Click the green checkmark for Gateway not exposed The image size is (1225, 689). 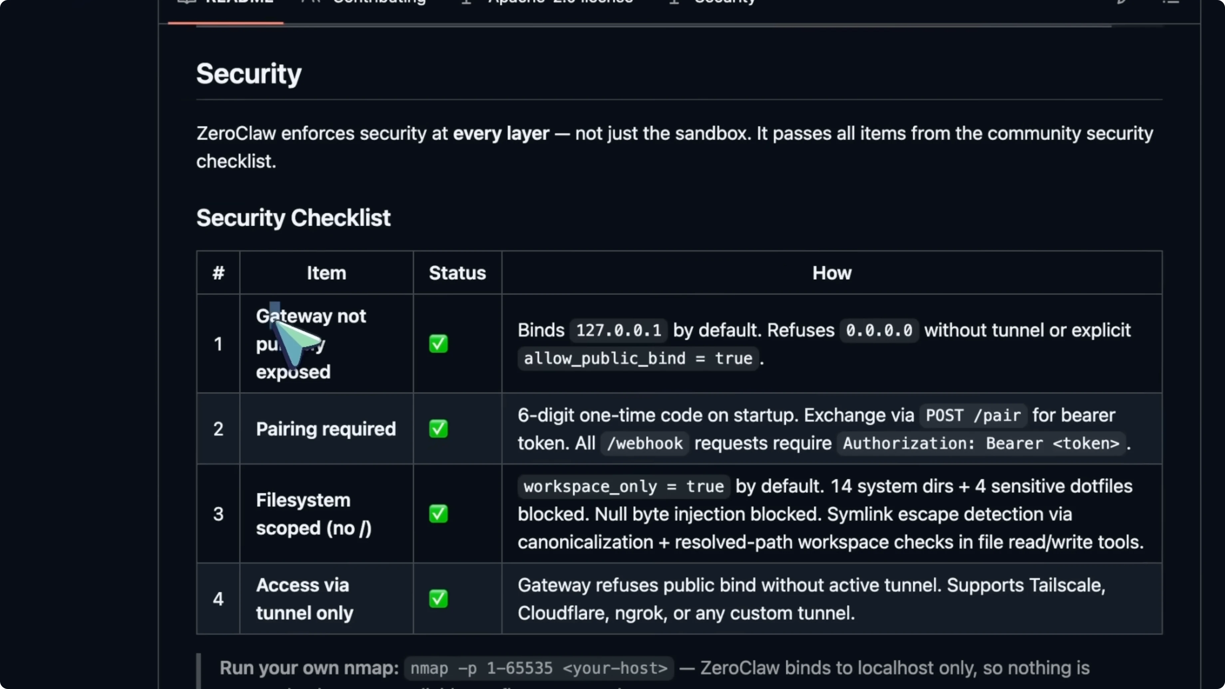tap(438, 344)
